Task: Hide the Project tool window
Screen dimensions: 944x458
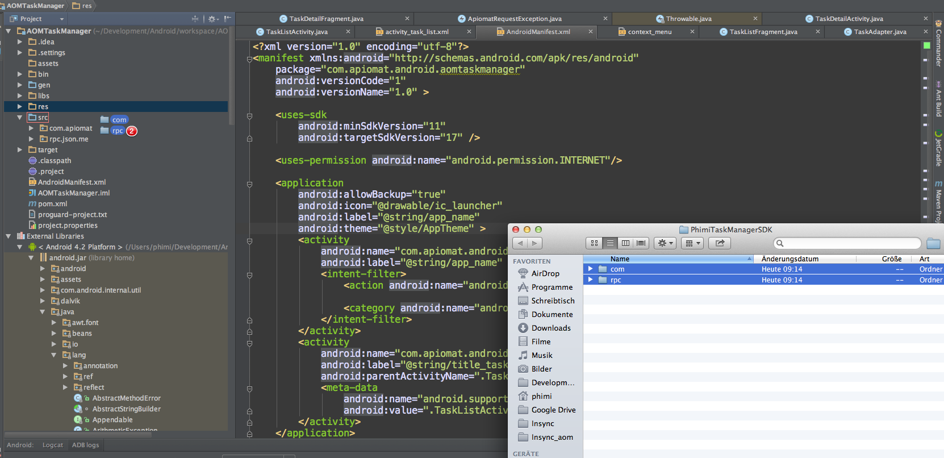Action: [227, 19]
